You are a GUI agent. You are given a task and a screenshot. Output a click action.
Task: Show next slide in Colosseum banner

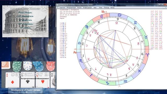pyautogui.click(x=47, y=21)
